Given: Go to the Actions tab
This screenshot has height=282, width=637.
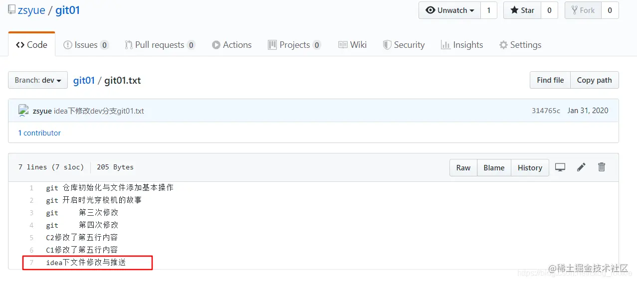Looking at the screenshot, I should (231, 45).
